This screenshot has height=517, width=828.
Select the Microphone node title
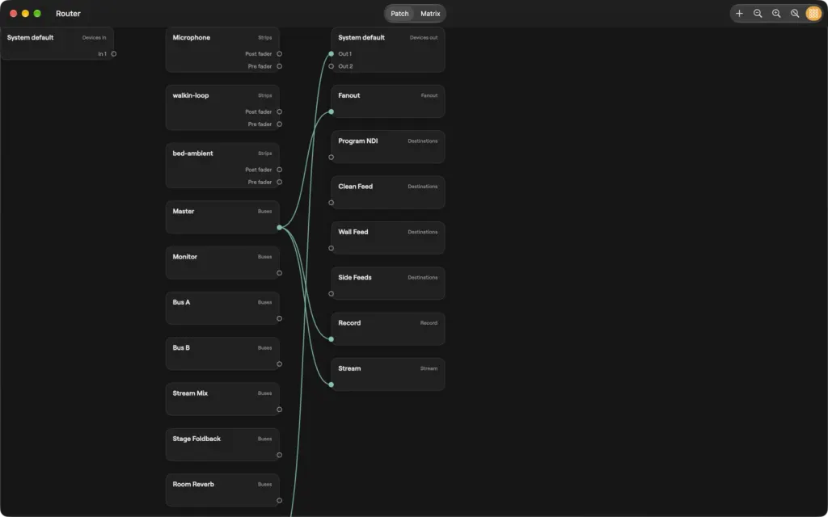coord(191,37)
